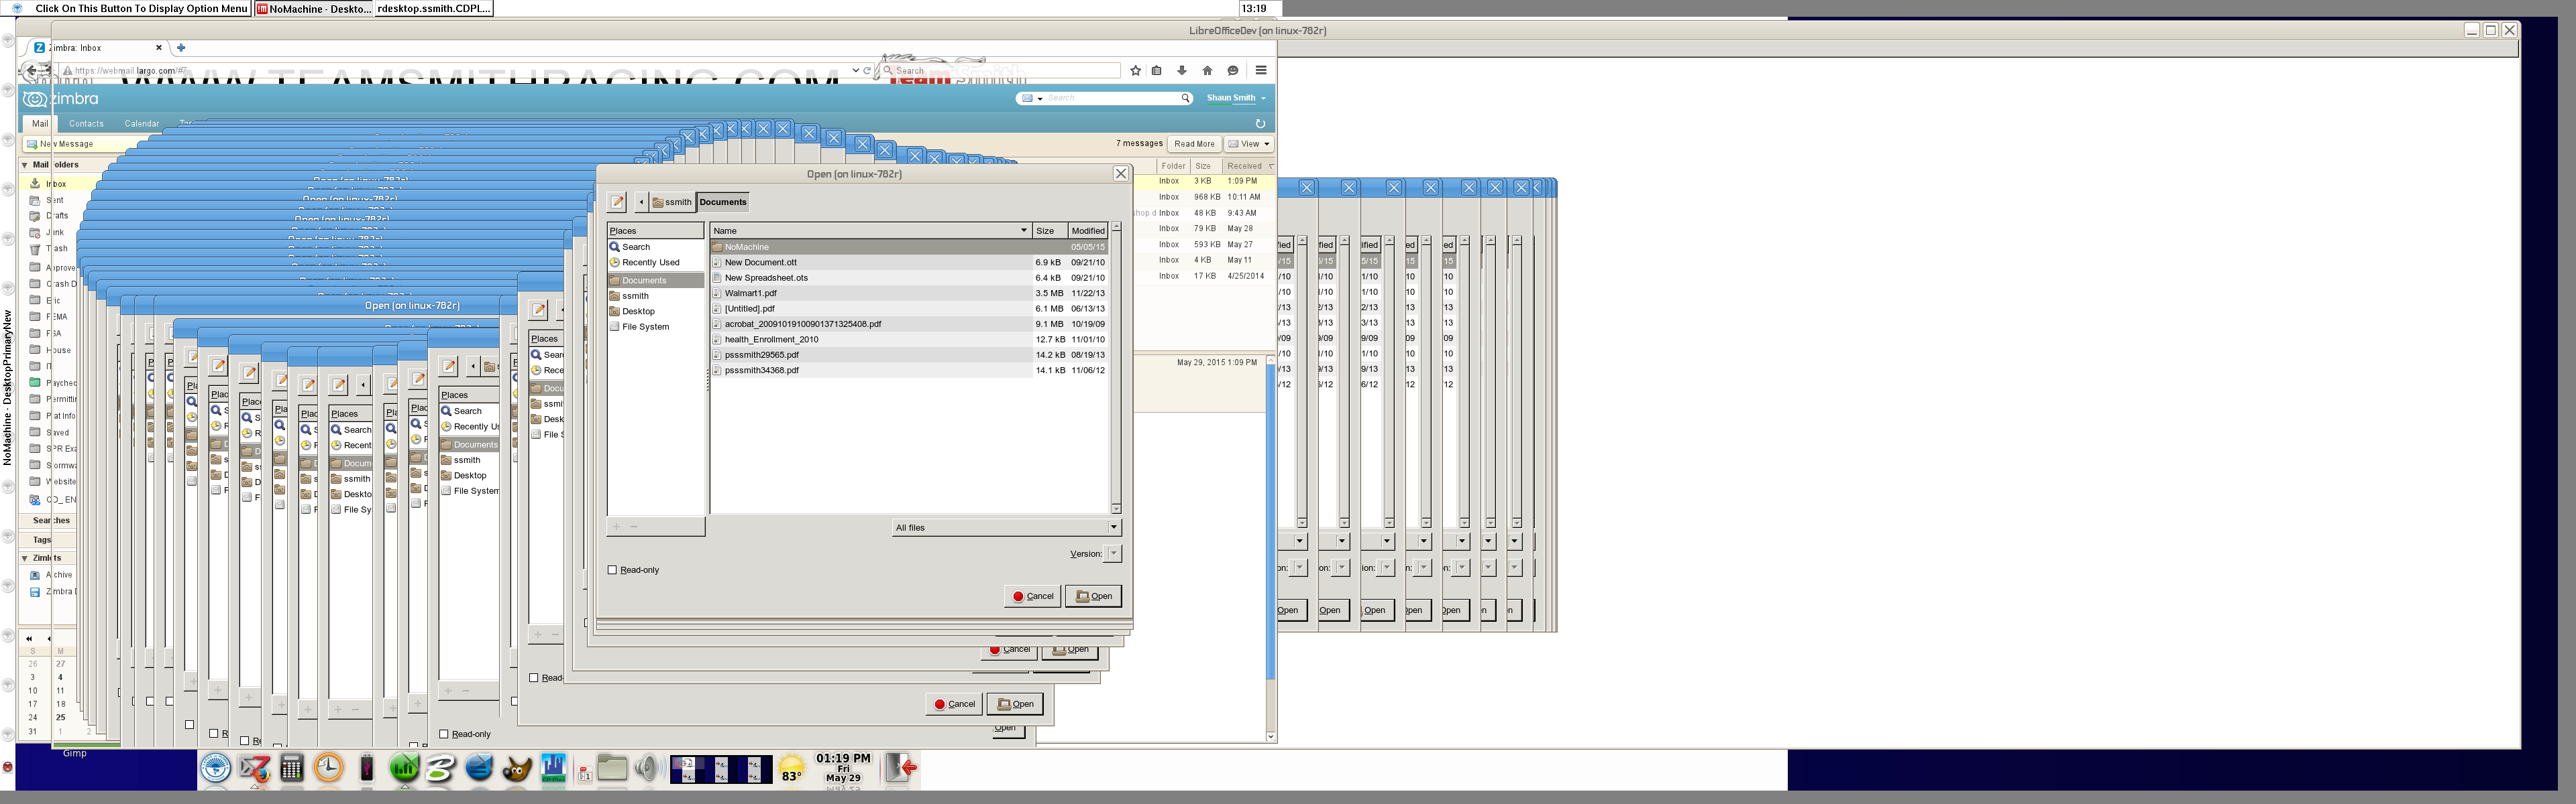
Task: Open the City of Largo seal dock icon
Action: [216, 768]
